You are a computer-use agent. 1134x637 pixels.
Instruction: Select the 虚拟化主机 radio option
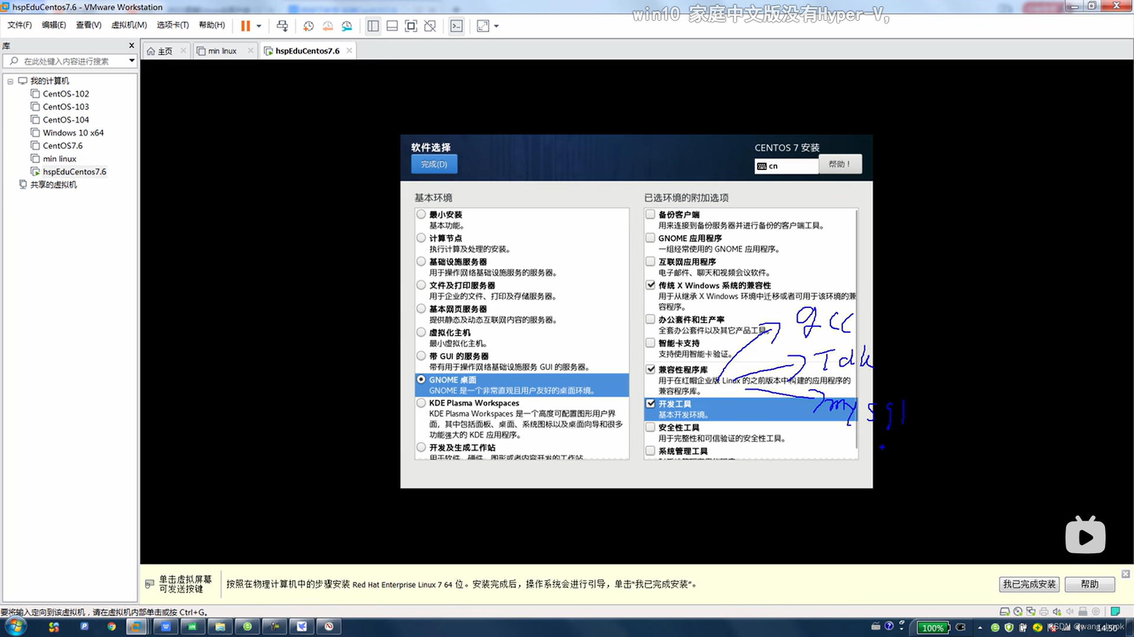[x=421, y=333]
